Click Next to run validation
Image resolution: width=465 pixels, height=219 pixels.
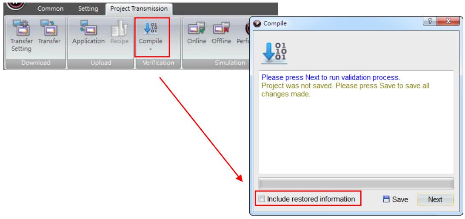435,199
